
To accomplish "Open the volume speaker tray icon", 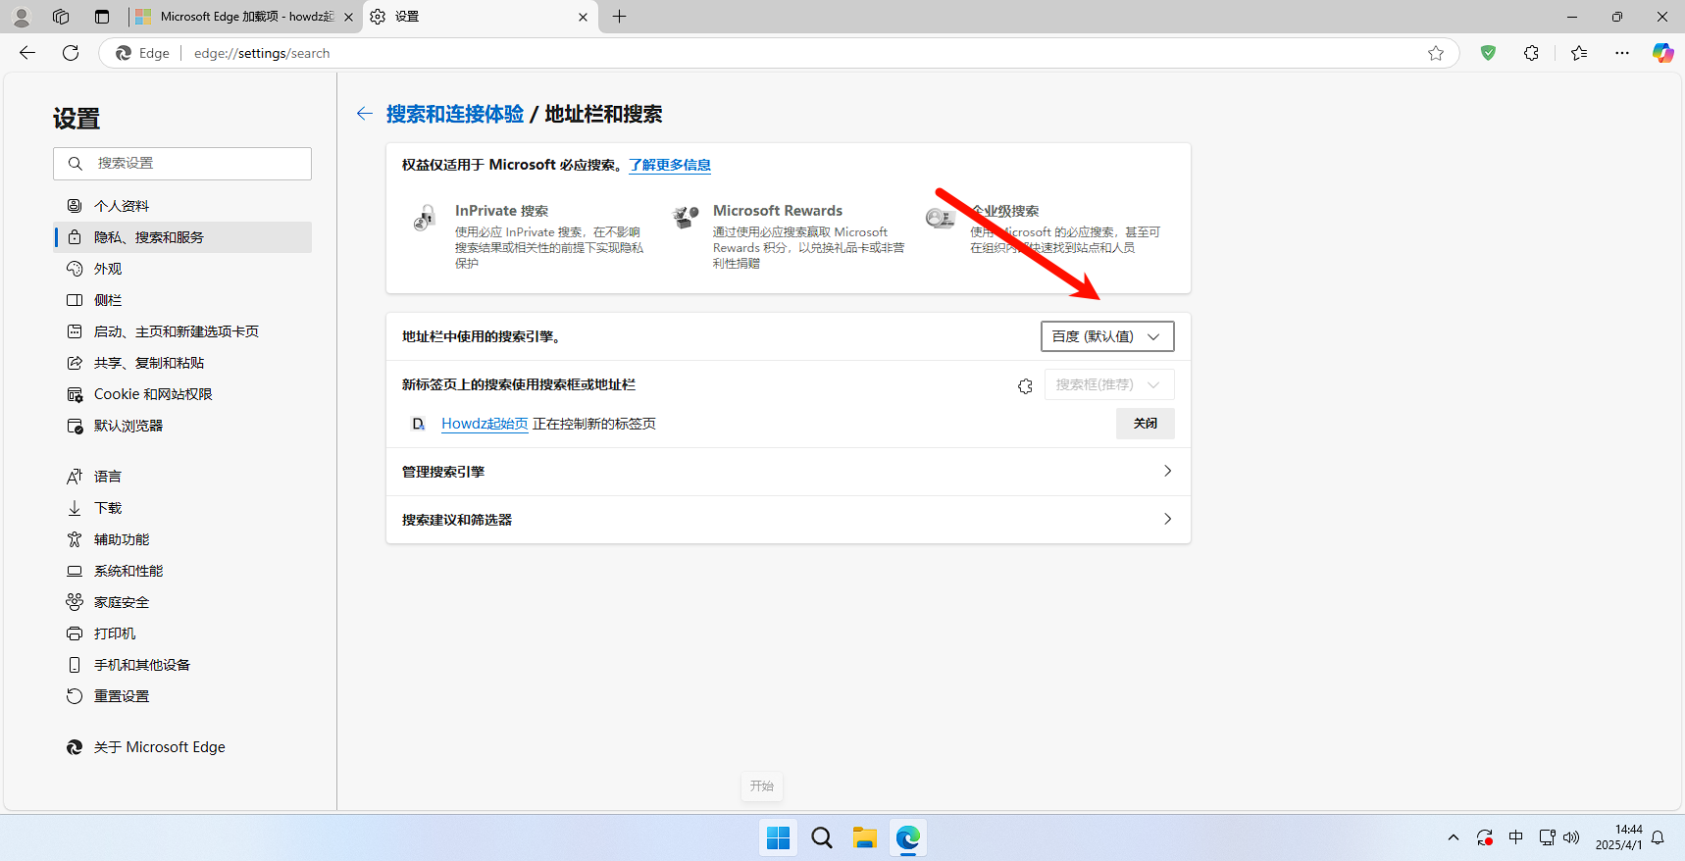I will pos(1571,837).
